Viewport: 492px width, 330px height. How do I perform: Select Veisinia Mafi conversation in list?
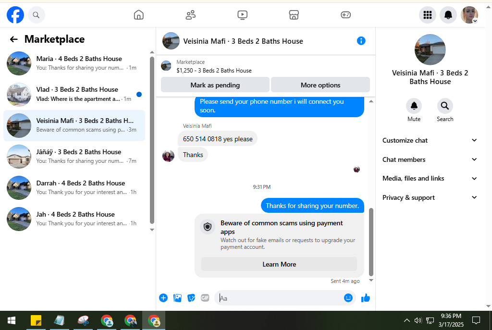point(74,125)
